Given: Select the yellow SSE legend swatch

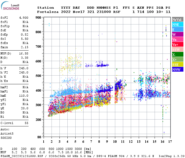Looking at the screenshot, I should coord(178,65).
